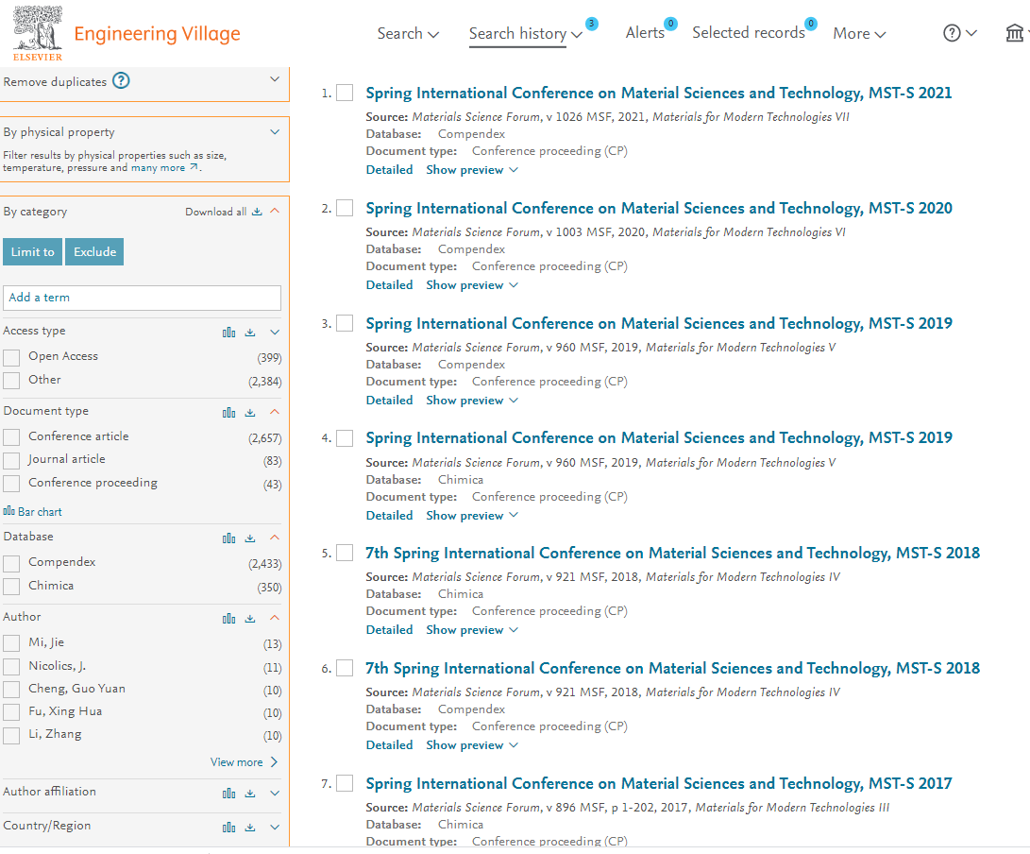Open Detailed view for result 6
1030x854 pixels.
tap(390, 745)
